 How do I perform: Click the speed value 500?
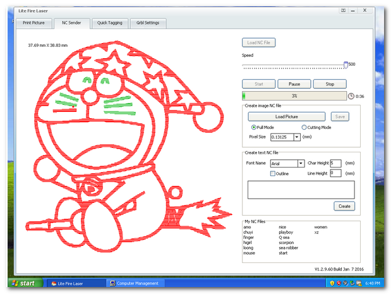(352, 64)
